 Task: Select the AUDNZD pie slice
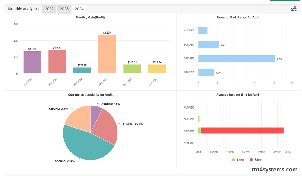(x=96, y=113)
